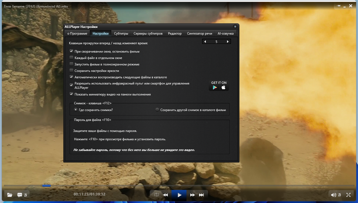Switch to the 'Настройки' tab
The image size is (358, 203).
[x=101, y=34]
